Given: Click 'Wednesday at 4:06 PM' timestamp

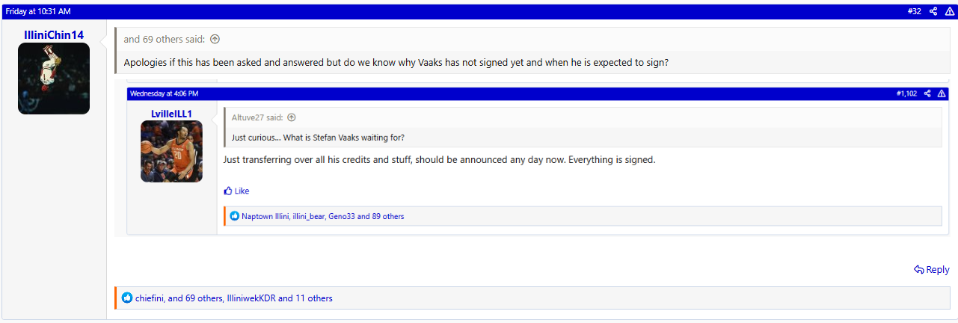Looking at the screenshot, I should click(164, 93).
